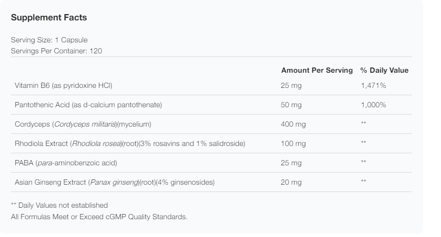This screenshot has width=441, height=237.
Task: Select the Cordyceps militaris ingredient name
Action: tap(83, 124)
